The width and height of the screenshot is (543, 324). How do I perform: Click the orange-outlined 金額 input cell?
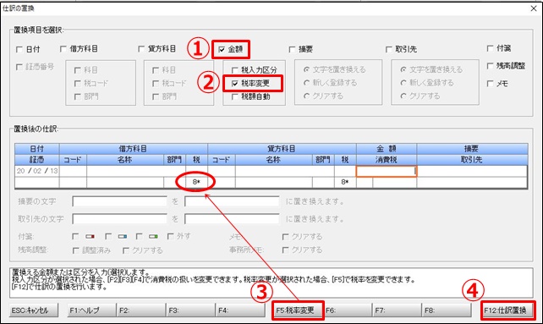pos(387,171)
